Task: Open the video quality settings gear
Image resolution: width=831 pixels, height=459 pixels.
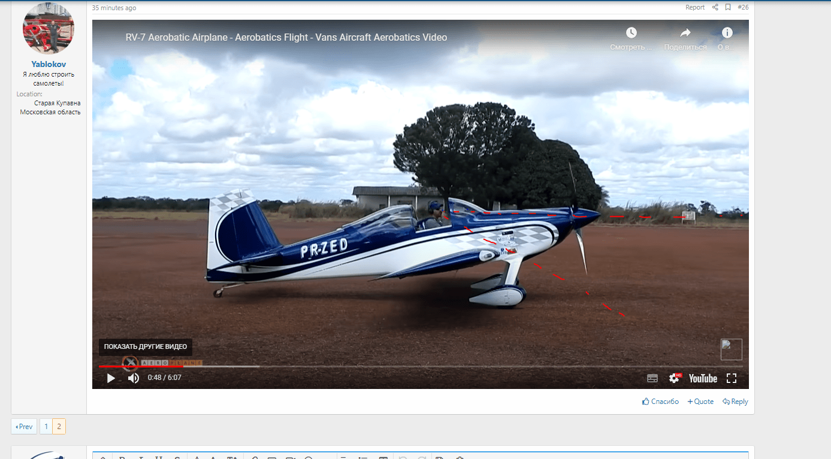Action: (x=674, y=378)
